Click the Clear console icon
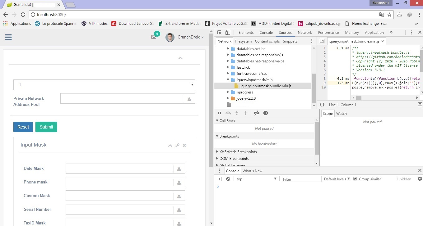 point(228,179)
